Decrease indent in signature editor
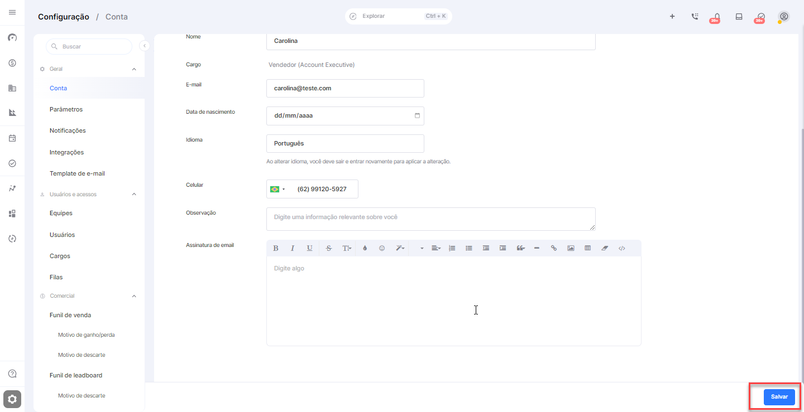The image size is (804, 412). pos(486,248)
